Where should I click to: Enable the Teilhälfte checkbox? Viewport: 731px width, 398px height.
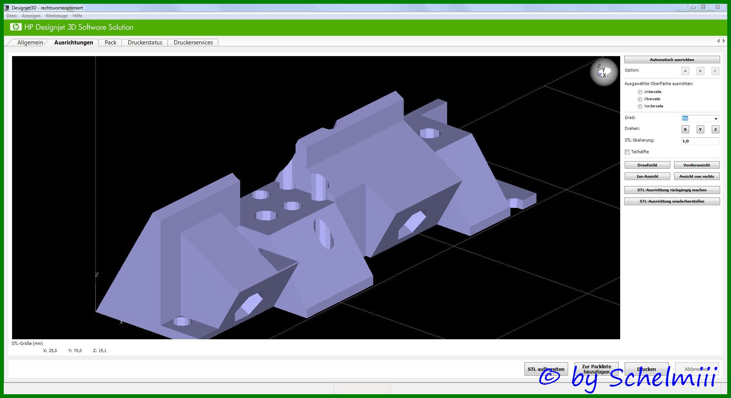(x=627, y=152)
